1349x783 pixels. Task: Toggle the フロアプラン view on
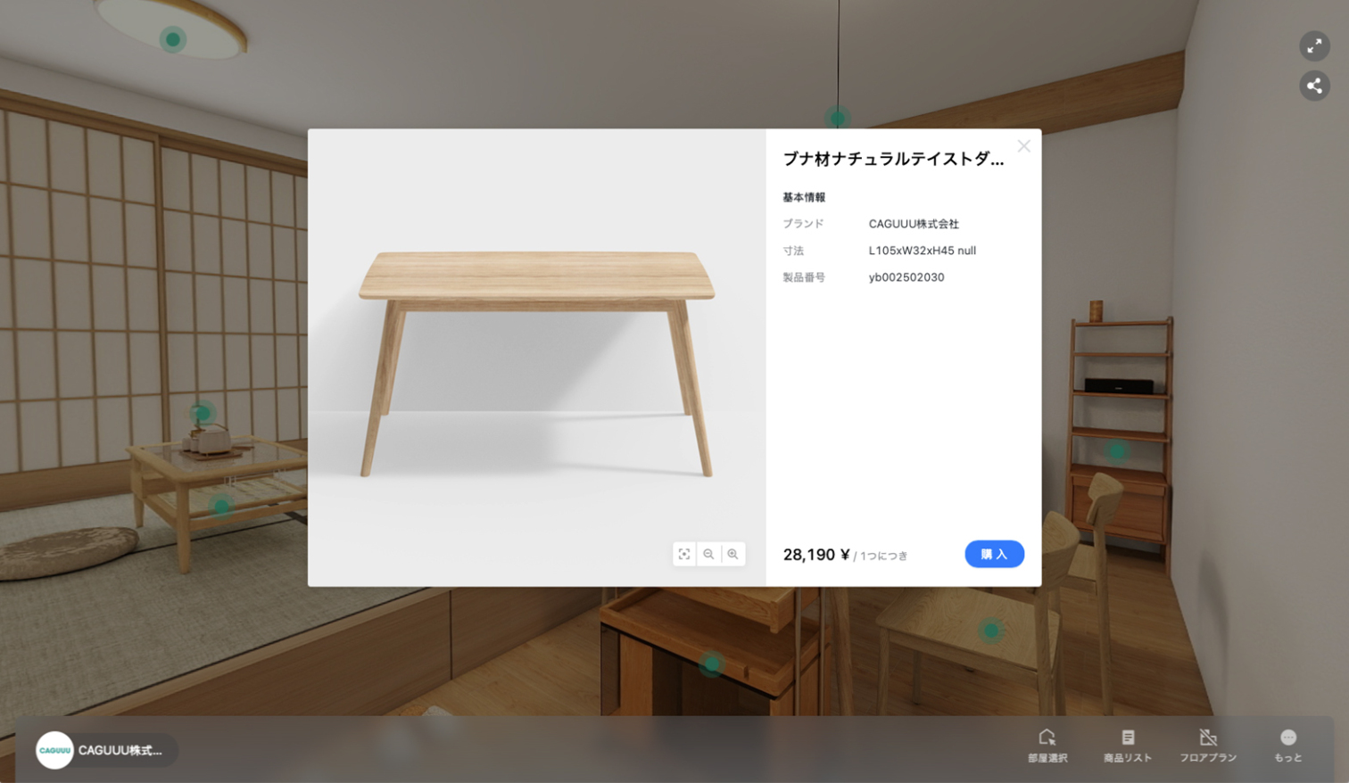pos(1210,745)
